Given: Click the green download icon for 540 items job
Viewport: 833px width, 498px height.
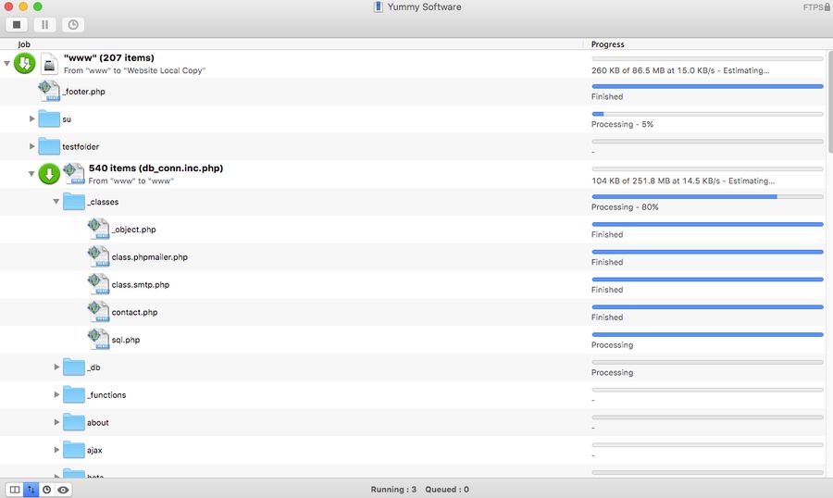Looking at the screenshot, I should [49, 174].
